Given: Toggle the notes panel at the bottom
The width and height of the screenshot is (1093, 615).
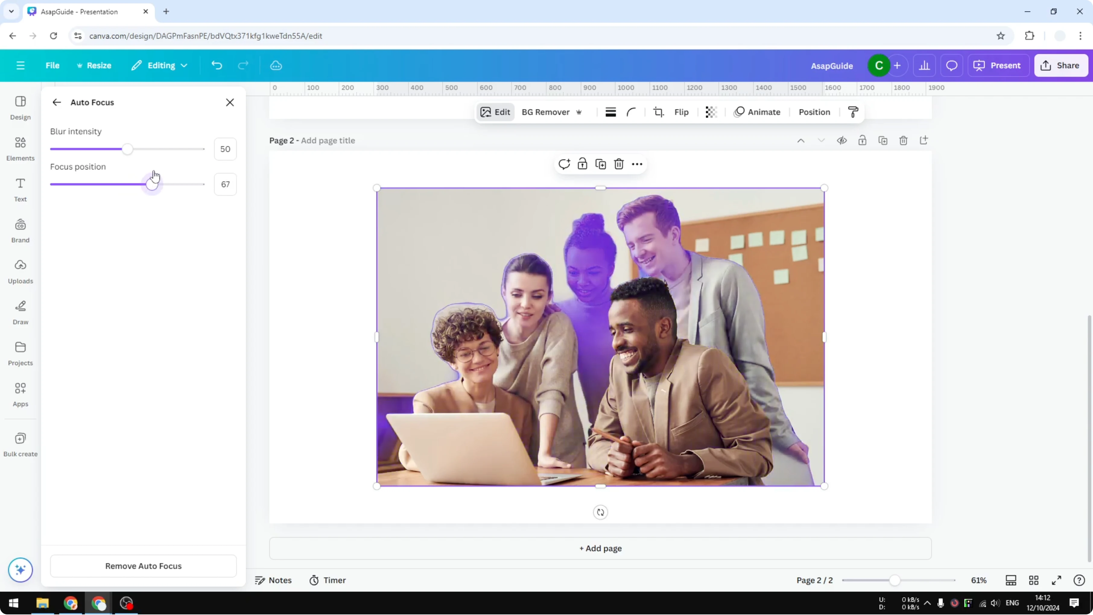Looking at the screenshot, I should tap(273, 580).
